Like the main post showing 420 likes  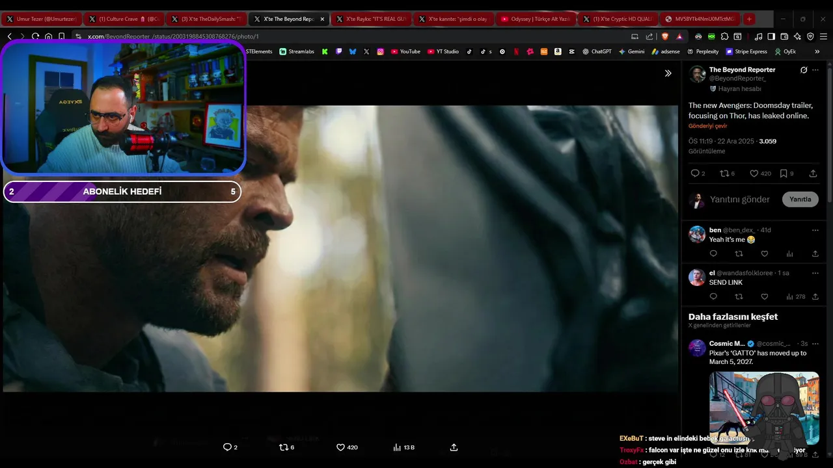pos(754,174)
